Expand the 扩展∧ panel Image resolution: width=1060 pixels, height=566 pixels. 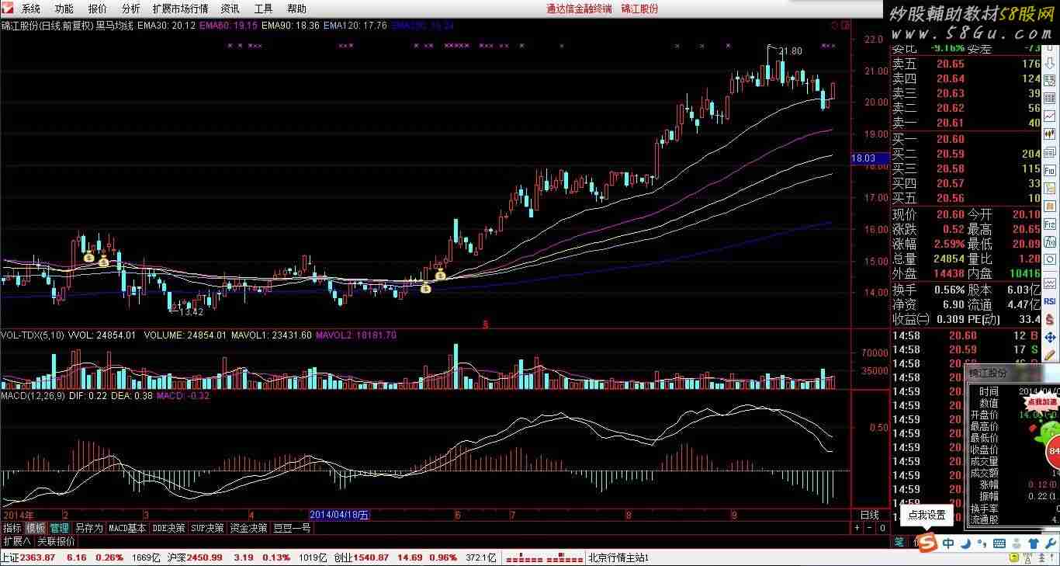[17, 541]
